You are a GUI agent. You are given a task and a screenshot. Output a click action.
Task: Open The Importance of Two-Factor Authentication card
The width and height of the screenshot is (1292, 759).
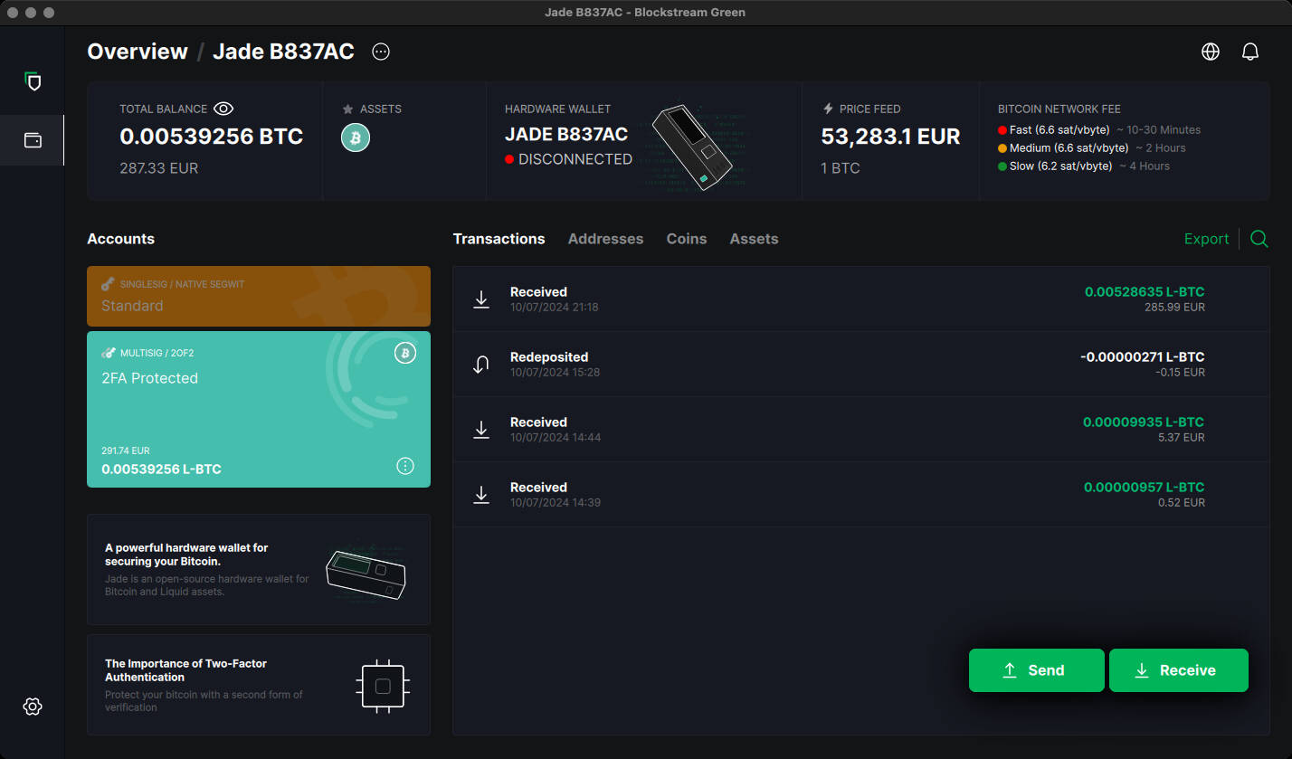coord(259,685)
